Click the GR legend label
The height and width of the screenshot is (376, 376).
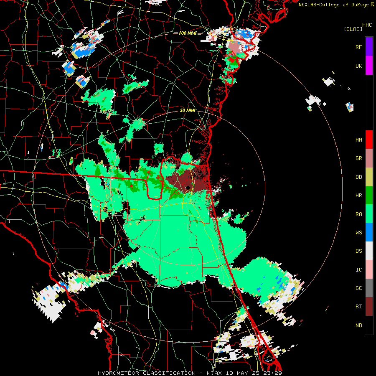pyautogui.click(x=358, y=158)
